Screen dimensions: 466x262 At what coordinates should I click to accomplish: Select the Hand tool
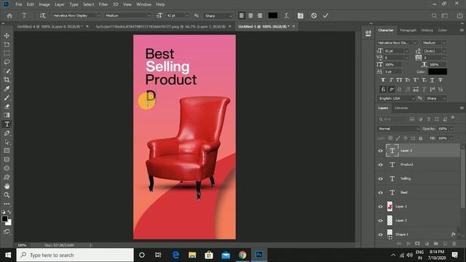[7, 186]
